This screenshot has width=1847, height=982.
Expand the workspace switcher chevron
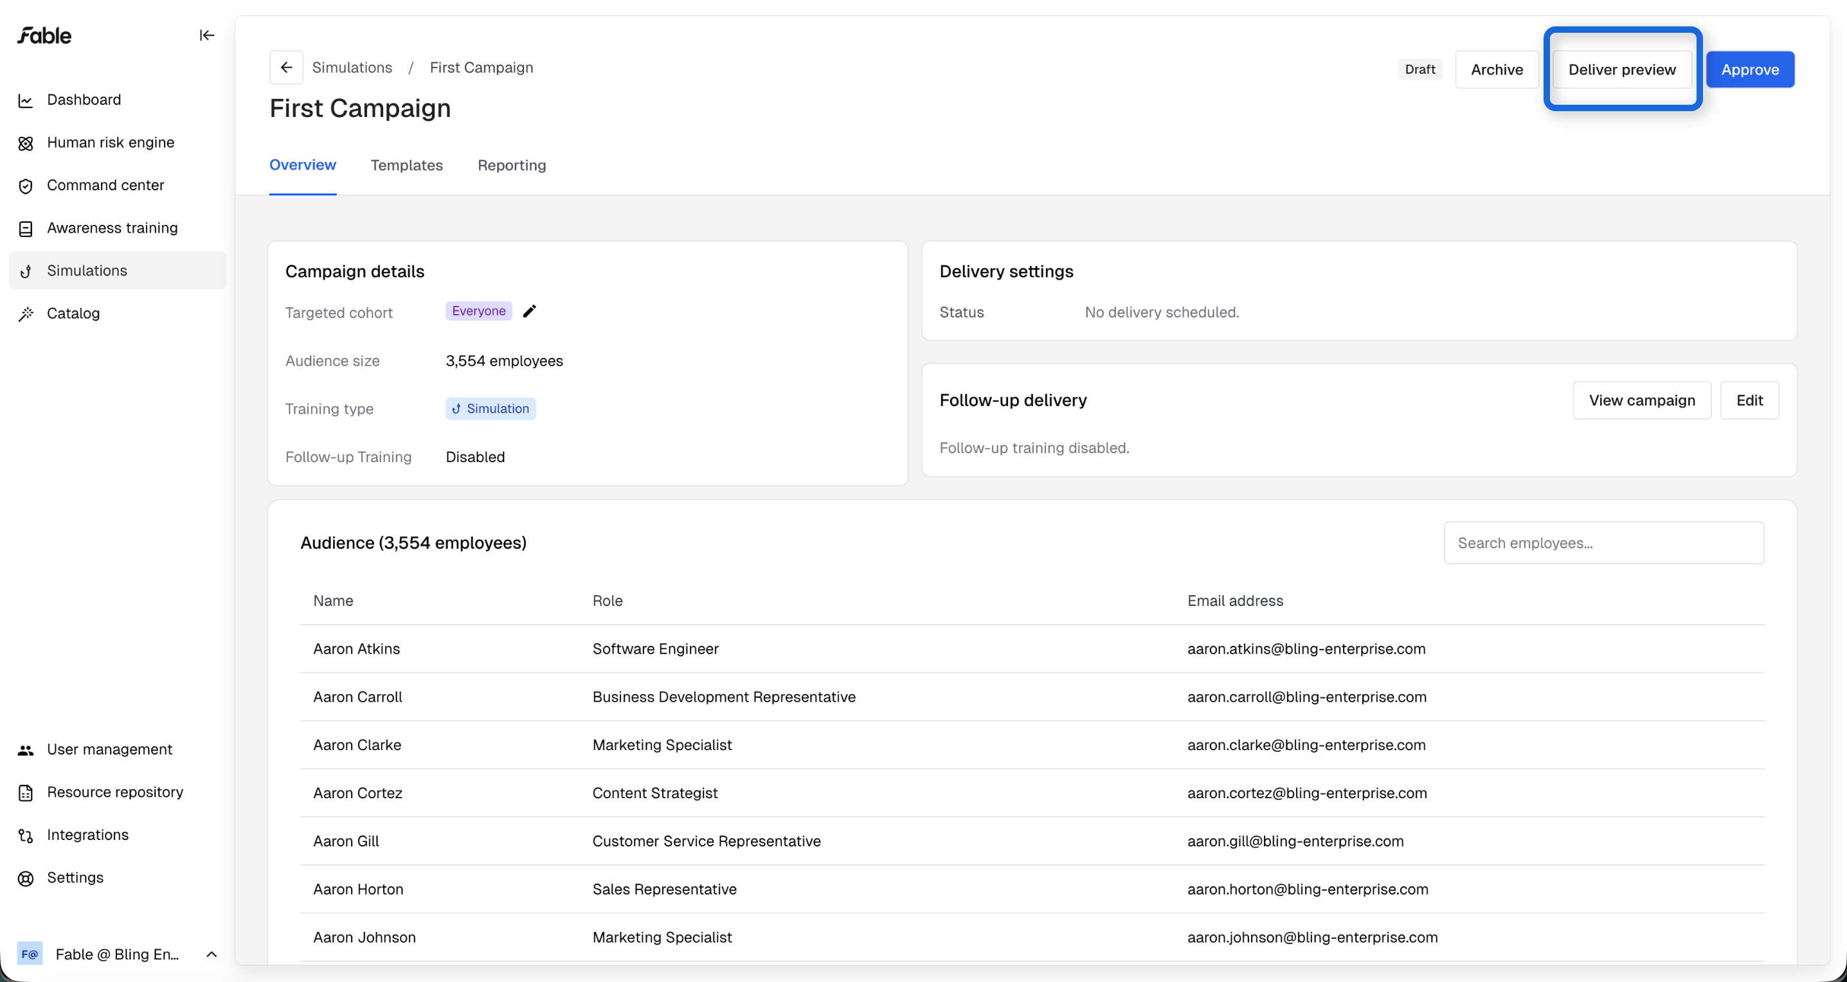[x=212, y=954]
